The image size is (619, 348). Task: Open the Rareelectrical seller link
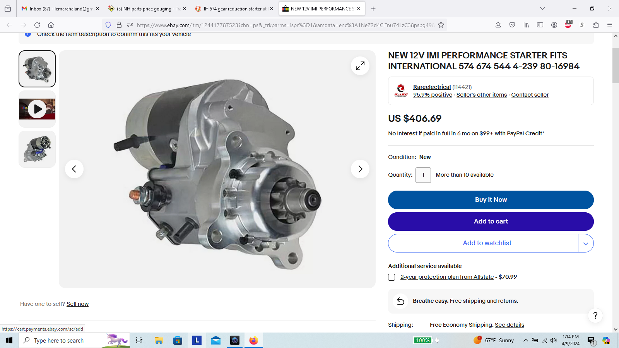pyautogui.click(x=432, y=87)
